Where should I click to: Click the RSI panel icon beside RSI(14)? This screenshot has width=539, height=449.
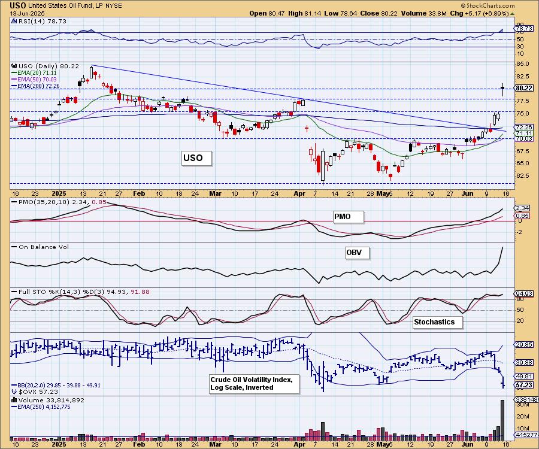14,21
